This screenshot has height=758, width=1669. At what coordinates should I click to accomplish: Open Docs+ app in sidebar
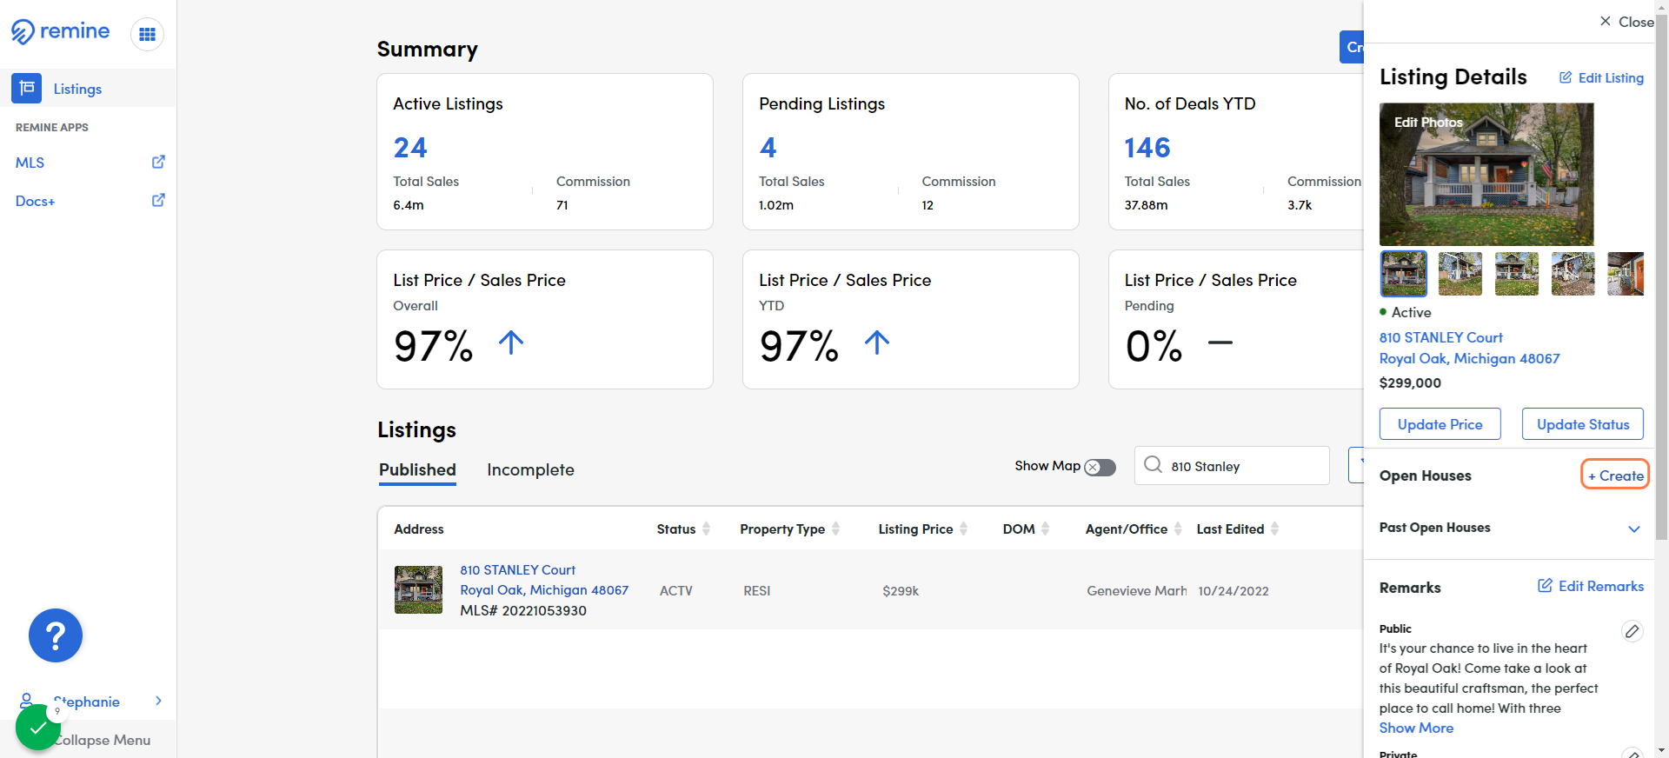coord(35,201)
